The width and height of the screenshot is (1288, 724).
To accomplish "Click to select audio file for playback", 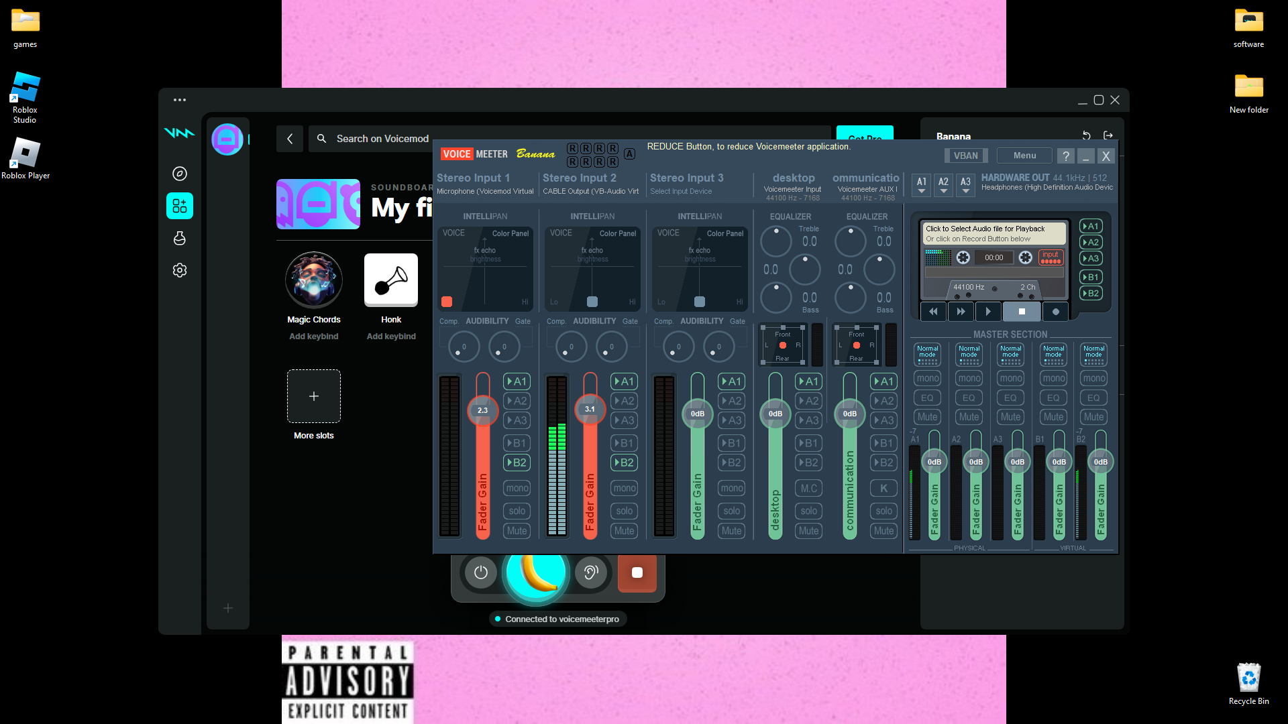I will 995,234.
